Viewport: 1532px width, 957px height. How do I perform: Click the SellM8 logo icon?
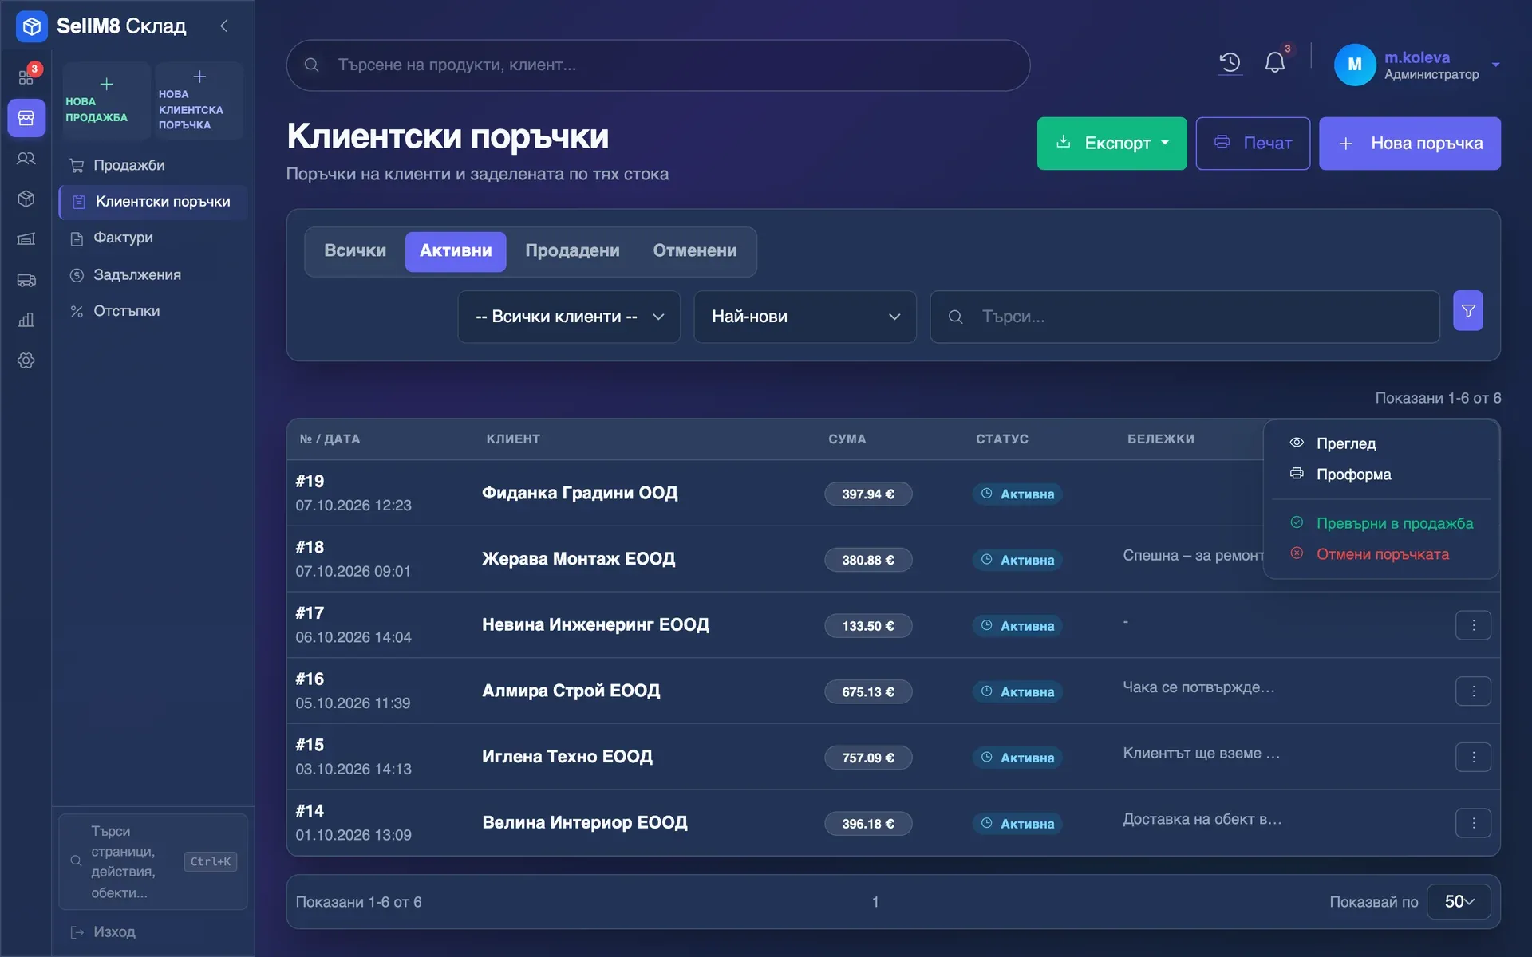pos(32,26)
